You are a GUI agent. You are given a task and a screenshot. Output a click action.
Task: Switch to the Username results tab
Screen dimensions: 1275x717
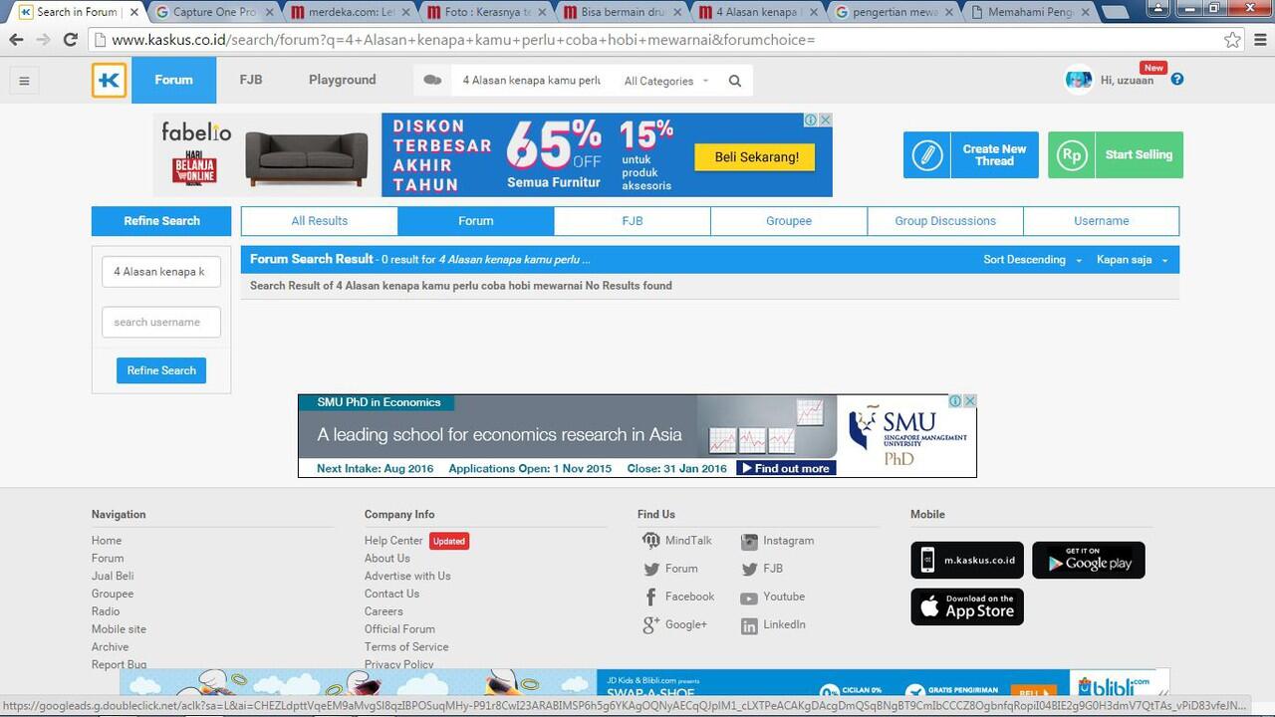(1102, 221)
